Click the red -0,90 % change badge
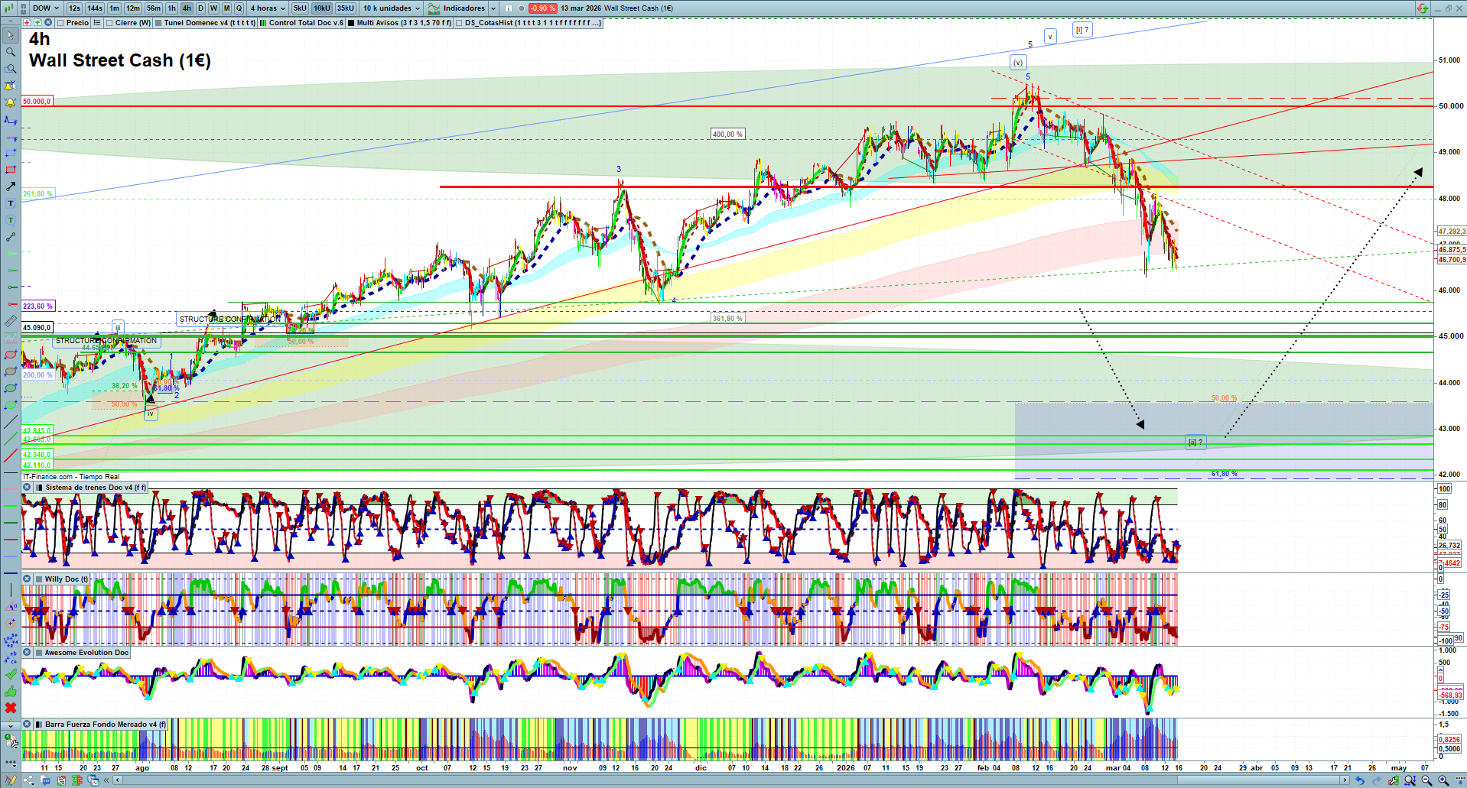 coord(542,8)
